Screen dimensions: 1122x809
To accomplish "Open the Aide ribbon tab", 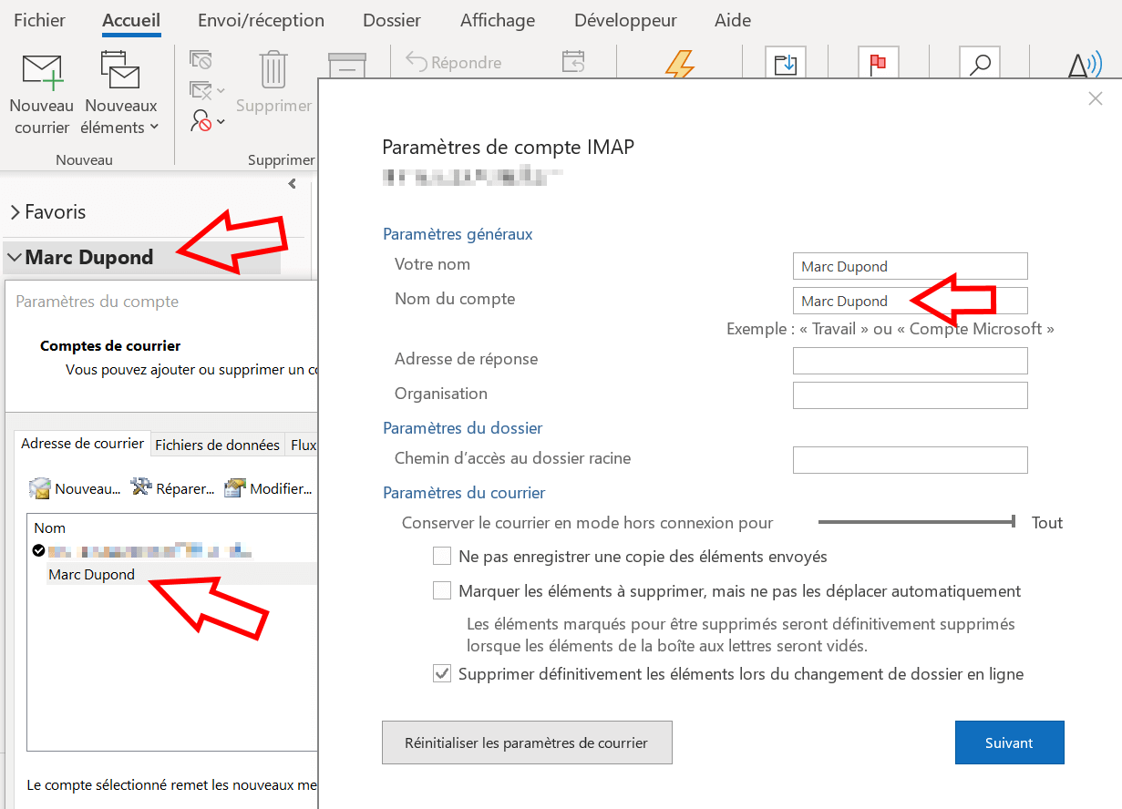I will (x=733, y=20).
